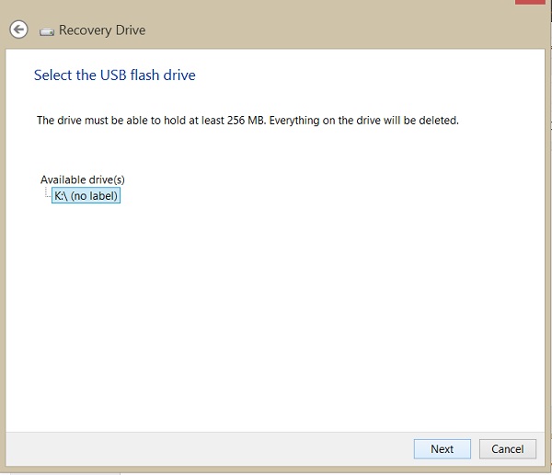
Task: Click the dotted tree connector beside K:\ entry
Action: click(x=48, y=192)
